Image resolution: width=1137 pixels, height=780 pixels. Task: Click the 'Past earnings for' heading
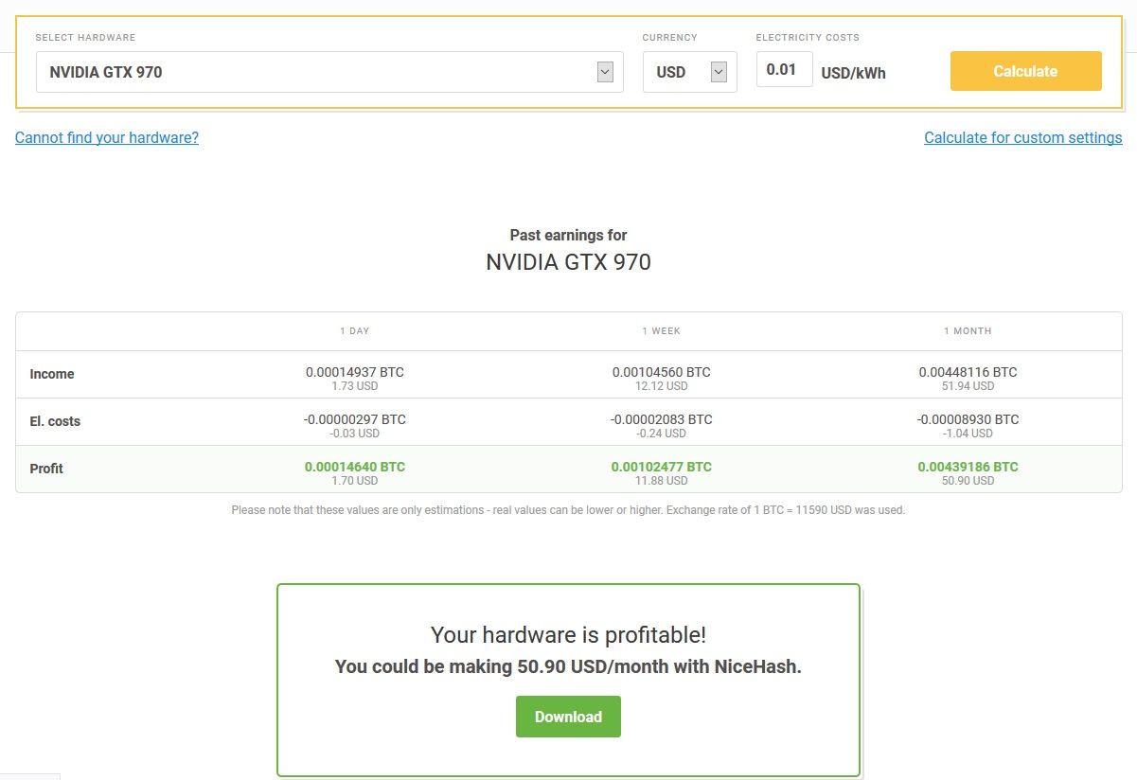pos(568,235)
